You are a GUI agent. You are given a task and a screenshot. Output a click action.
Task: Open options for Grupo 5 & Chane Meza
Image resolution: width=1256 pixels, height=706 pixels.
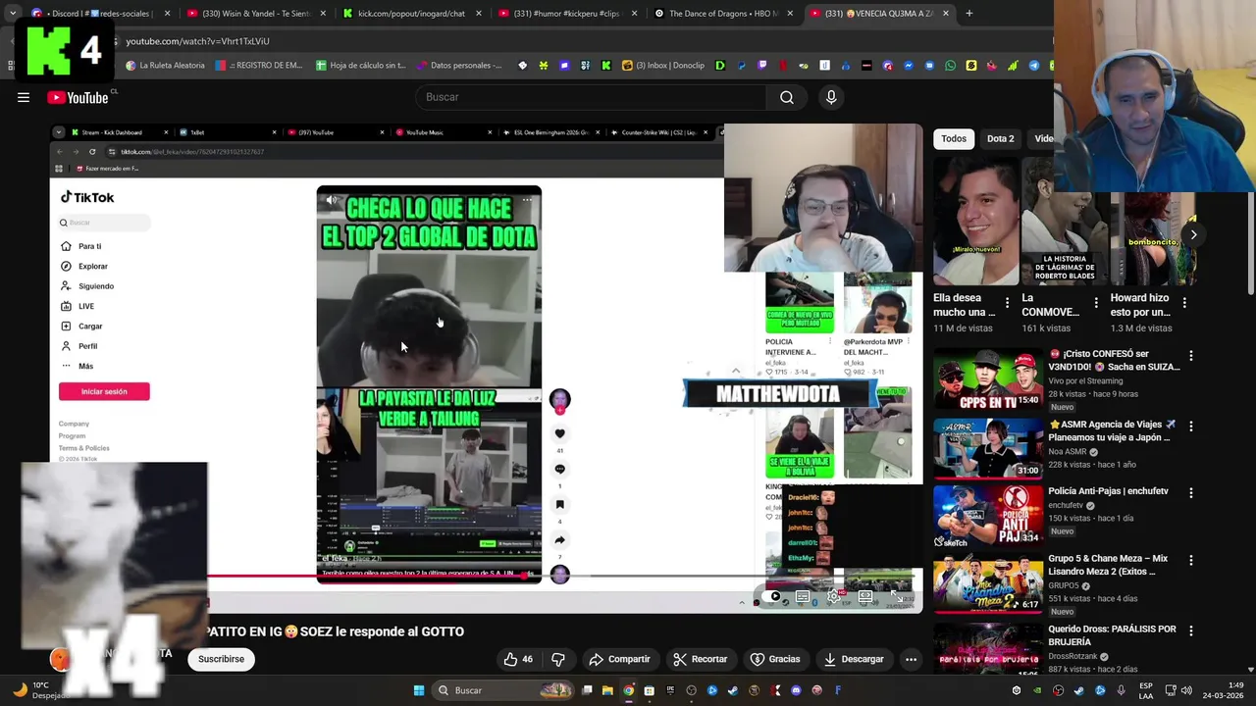(1191, 561)
